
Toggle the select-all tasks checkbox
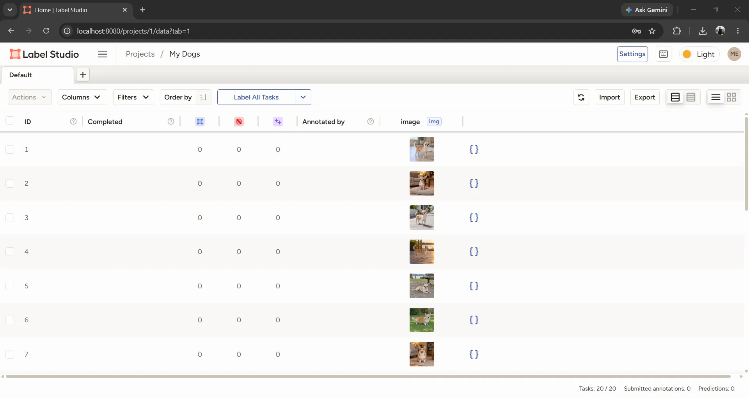10,121
